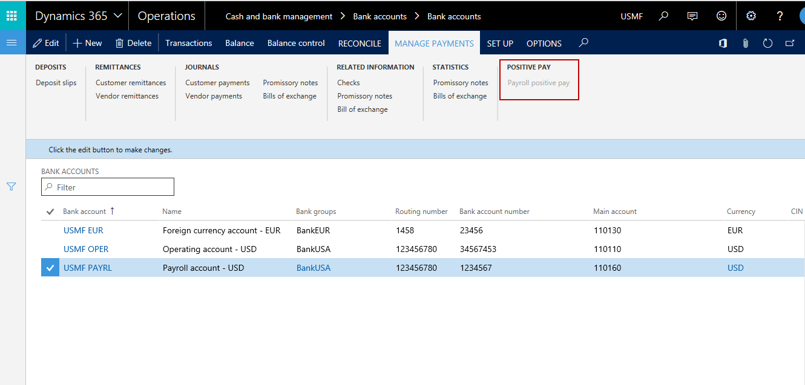Uncheck the USMF PAYRL row checkbox
The width and height of the screenshot is (805, 385).
(x=50, y=268)
